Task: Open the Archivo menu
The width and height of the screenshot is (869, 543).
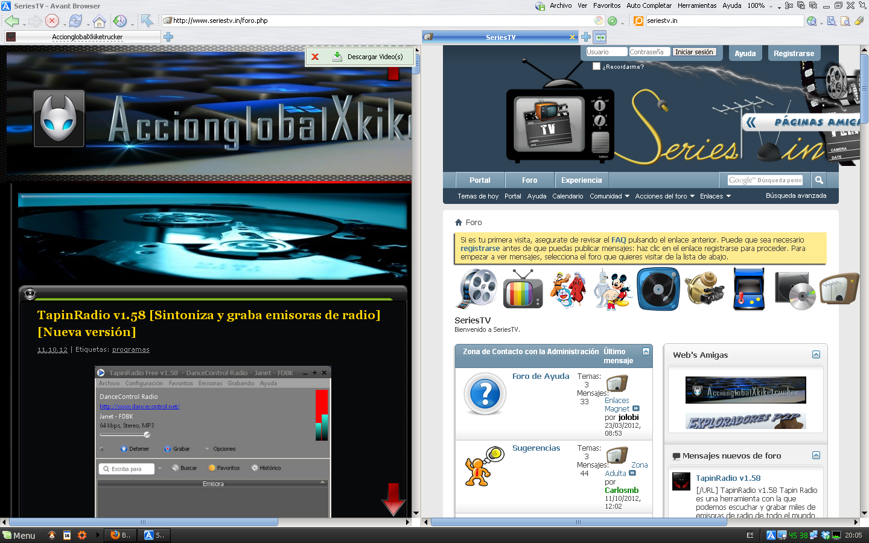Action: [x=561, y=5]
